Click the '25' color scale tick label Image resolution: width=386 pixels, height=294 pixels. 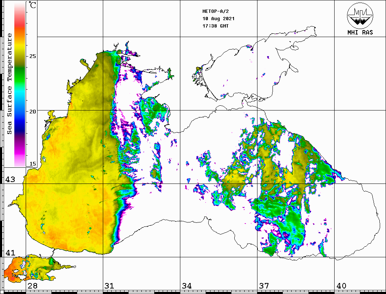coord(32,56)
